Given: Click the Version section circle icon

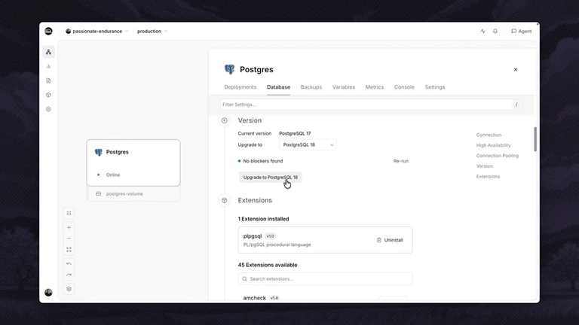Looking at the screenshot, I should click(224, 120).
